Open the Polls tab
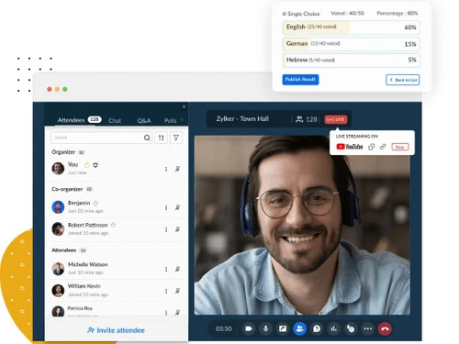 pyautogui.click(x=170, y=120)
